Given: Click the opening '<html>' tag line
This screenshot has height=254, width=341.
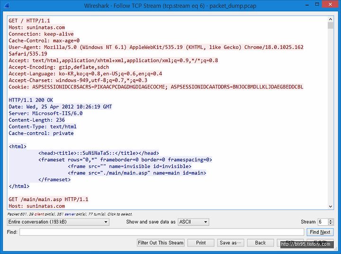Looking at the screenshot, I should click(18, 147).
